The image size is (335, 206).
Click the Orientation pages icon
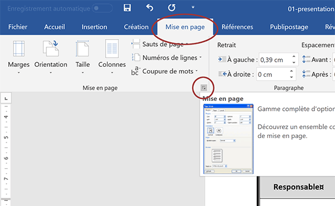coord(51,48)
